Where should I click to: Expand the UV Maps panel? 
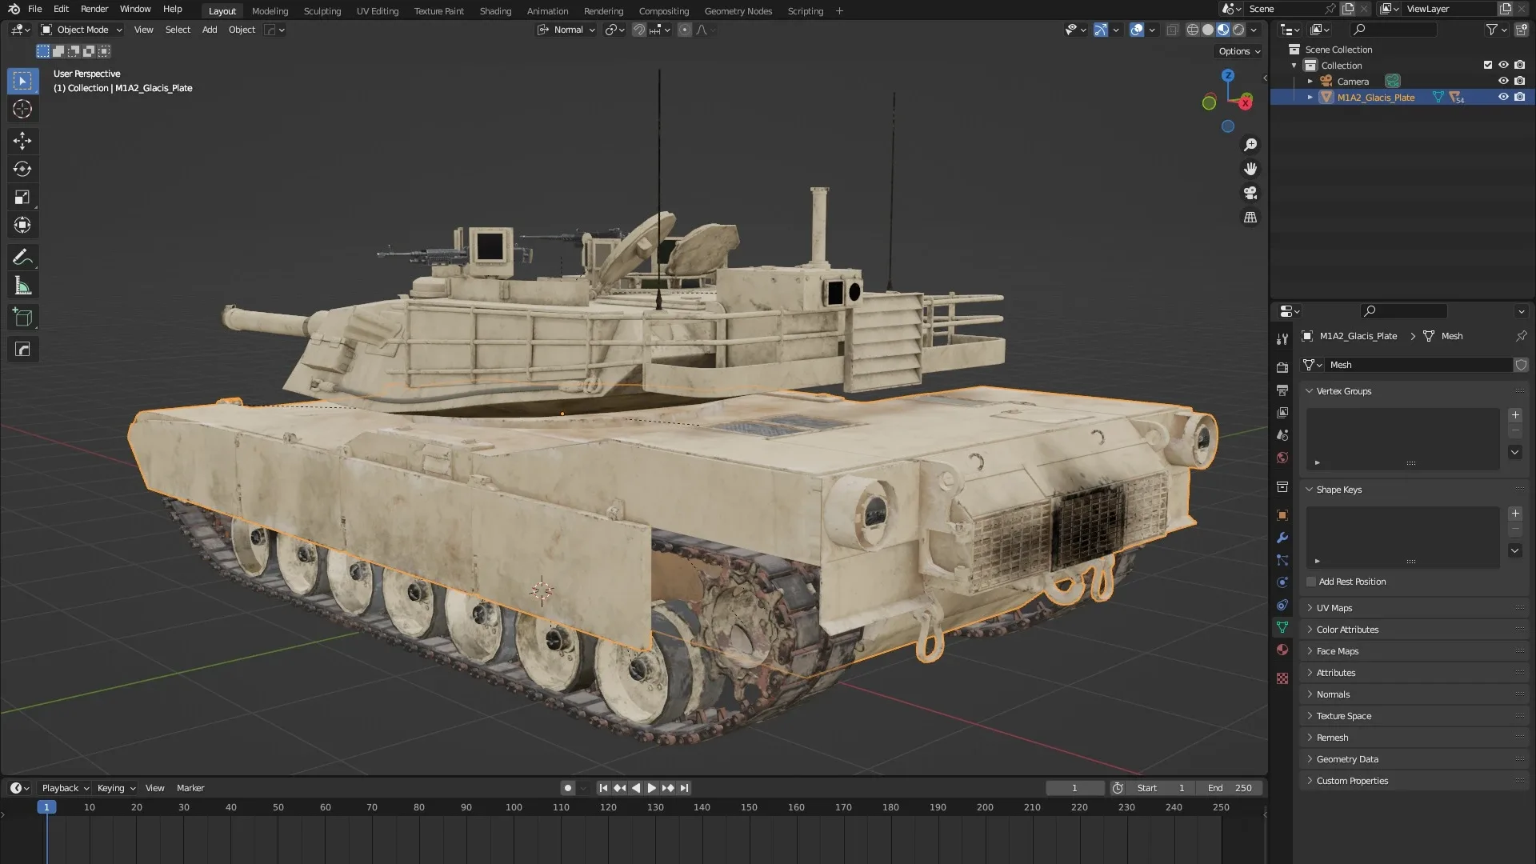[x=1334, y=608]
